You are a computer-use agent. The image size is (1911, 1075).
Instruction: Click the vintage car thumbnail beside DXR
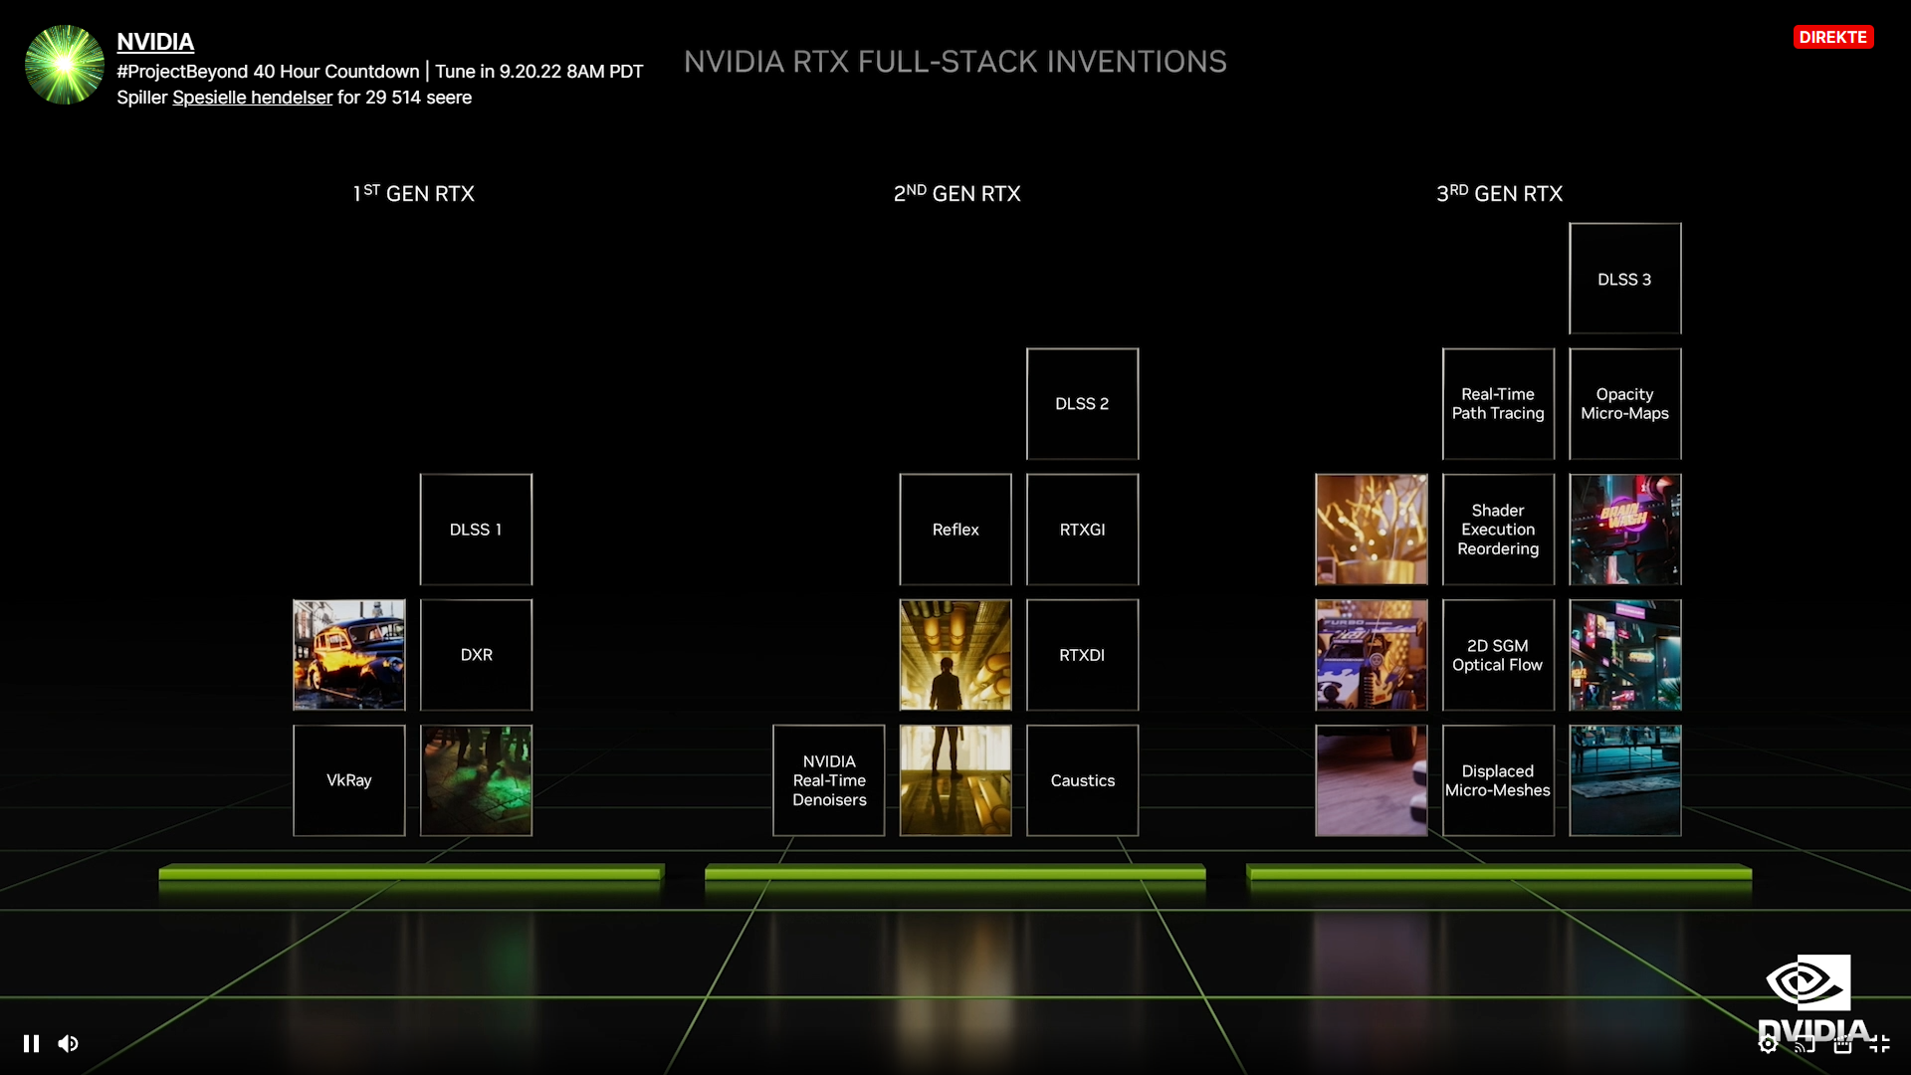click(349, 655)
